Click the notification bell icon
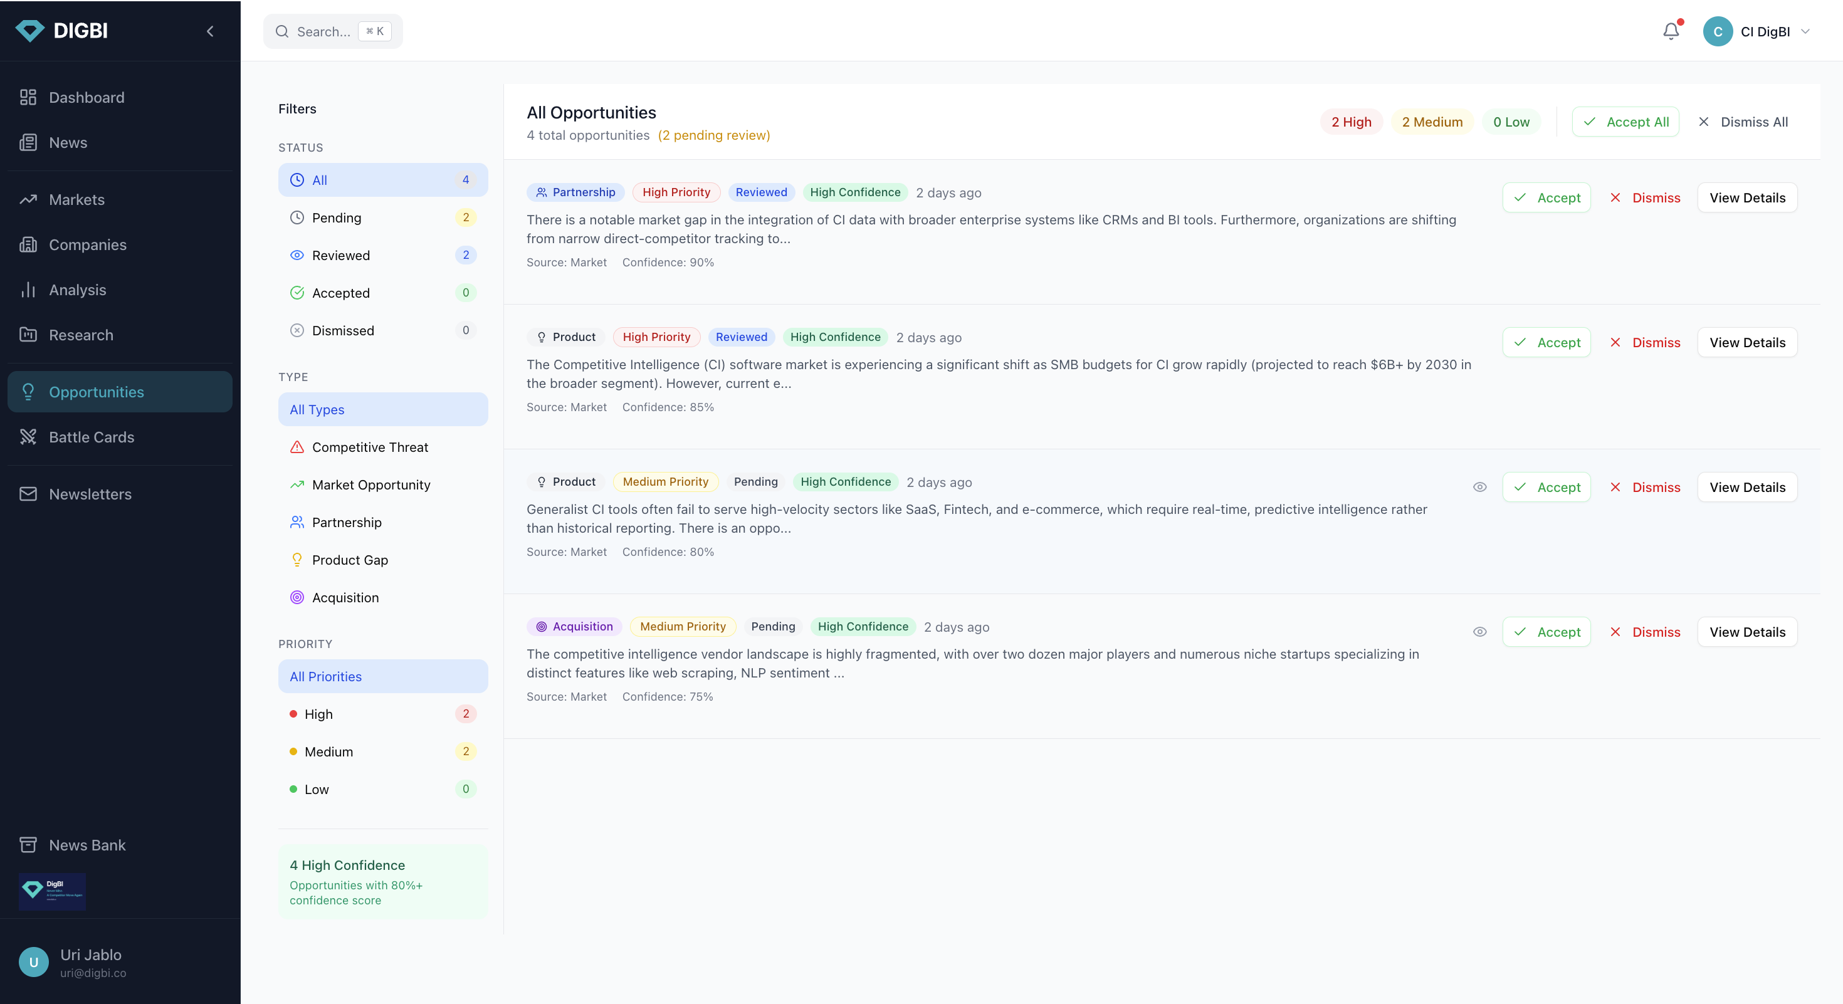1843x1004 pixels. click(x=1671, y=31)
